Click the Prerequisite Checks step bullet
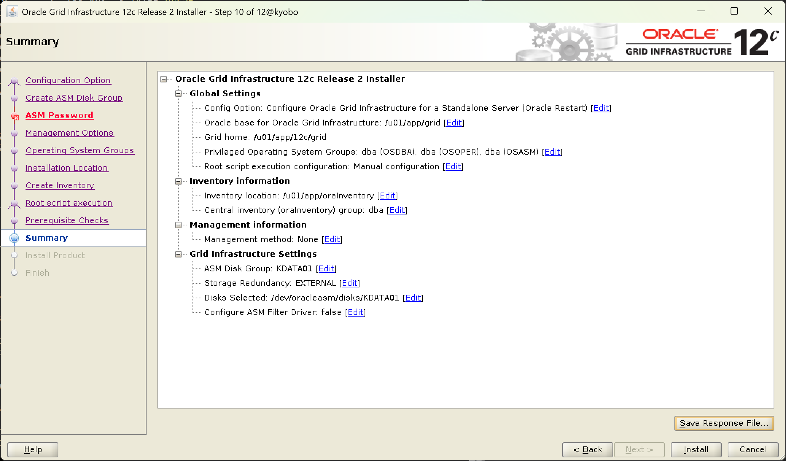 (14, 221)
